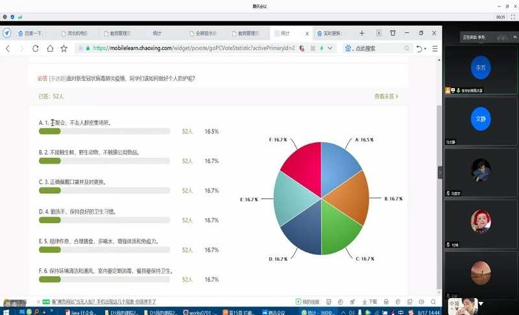The height and width of the screenshot is (315, 519).
Task: Open the Java EE taskbar item
Action: click(x=80, y=312)
